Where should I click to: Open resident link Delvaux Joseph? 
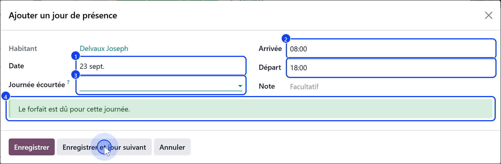pyautogui.click(x=104, y=49)
